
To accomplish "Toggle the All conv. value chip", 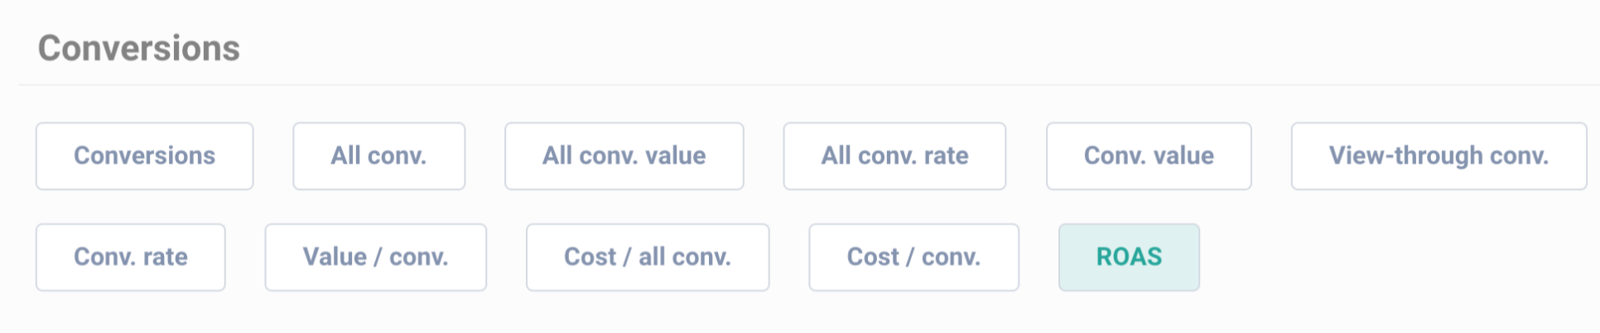I will pos(624,156).
